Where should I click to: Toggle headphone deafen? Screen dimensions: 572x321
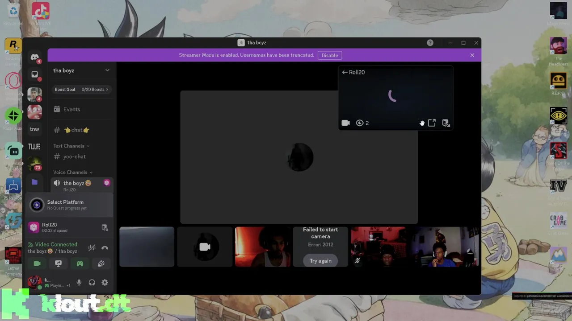(x=92, y=282)
